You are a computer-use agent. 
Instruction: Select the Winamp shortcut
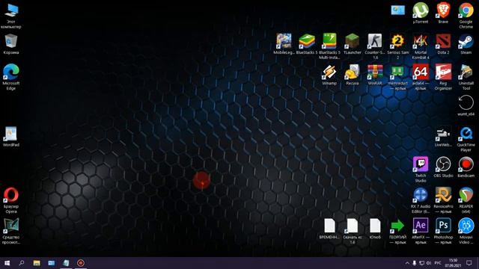click(329, 75)
